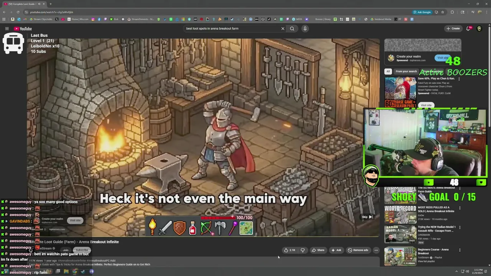Reload the browser page
This screenshot has width=491, height=276.
click(x=19, y=12)
